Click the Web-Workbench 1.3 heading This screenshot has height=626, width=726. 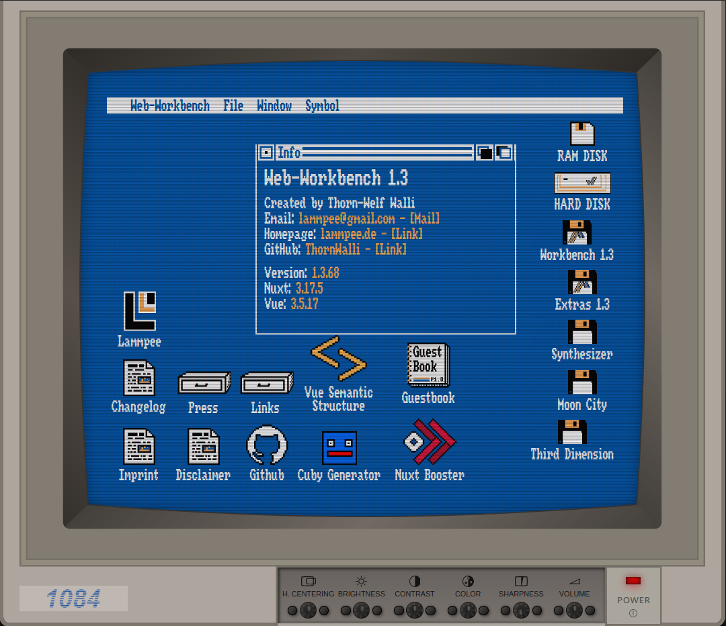(x=336, y=179)
